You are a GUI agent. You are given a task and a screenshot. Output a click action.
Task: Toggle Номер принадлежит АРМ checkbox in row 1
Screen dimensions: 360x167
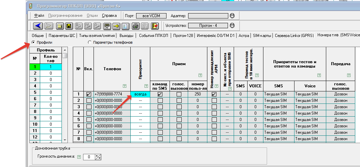point(214,94)
